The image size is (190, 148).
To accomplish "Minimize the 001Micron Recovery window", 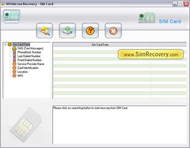I will (175, 4).
